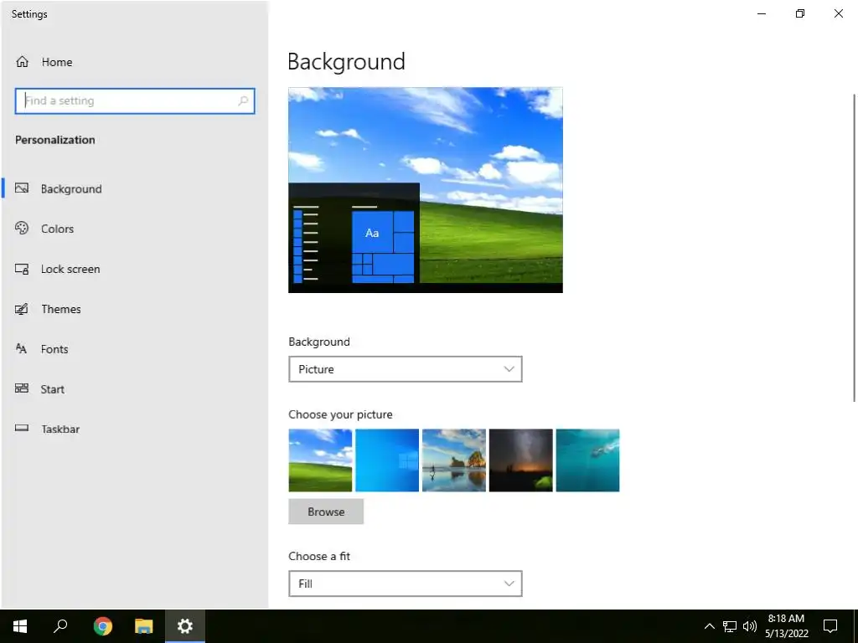
Task: Launch Google Chrome from taskbar
Action: [x=102, y=626]
